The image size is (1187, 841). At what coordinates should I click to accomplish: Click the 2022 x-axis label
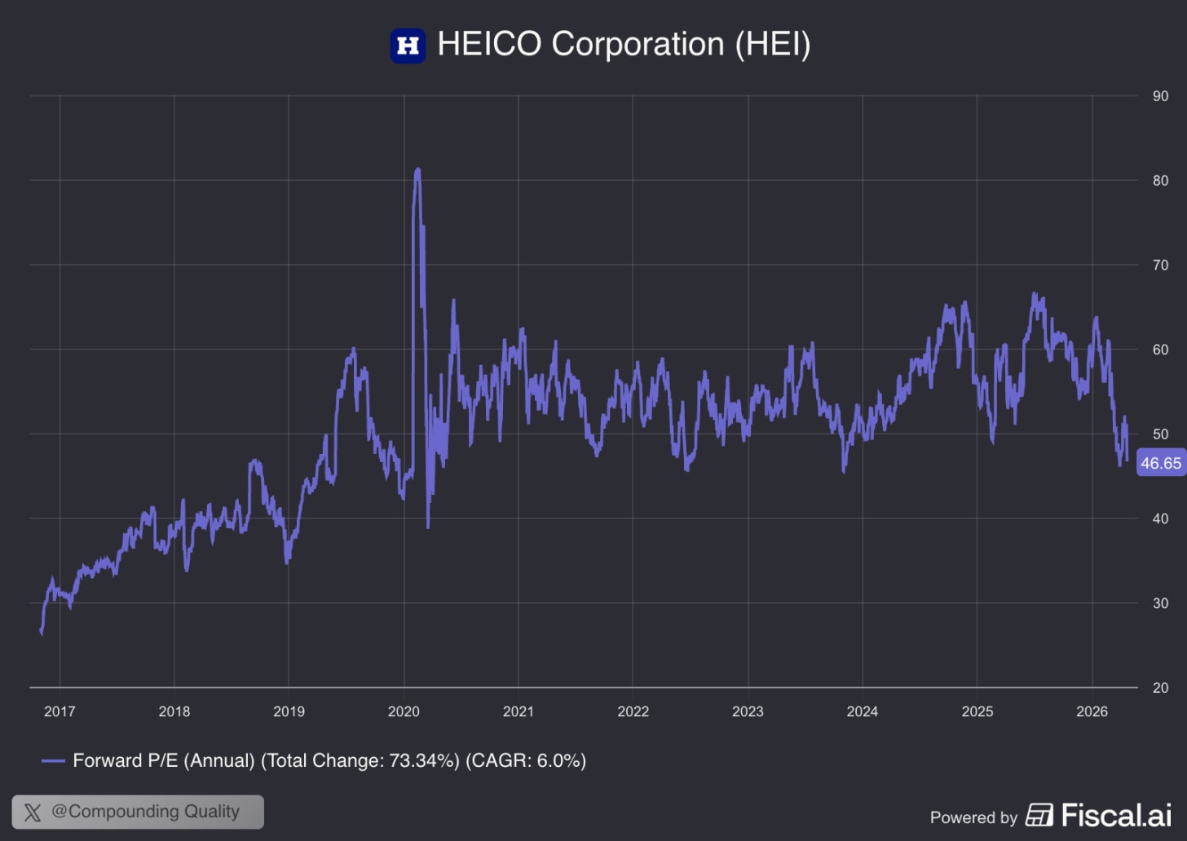(633, 711)
